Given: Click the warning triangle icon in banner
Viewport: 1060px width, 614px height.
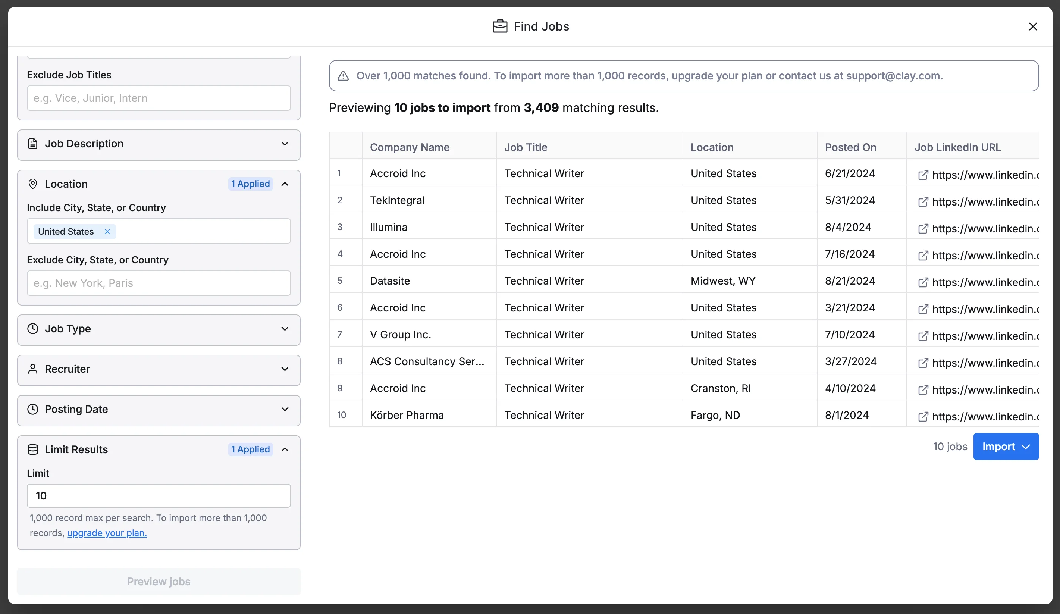Looking at the screenshot, I should 343,76.
